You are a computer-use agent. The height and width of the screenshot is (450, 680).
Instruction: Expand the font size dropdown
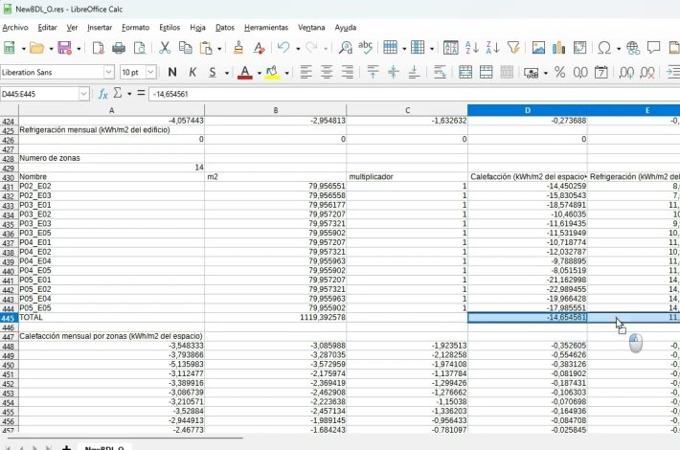149,72
